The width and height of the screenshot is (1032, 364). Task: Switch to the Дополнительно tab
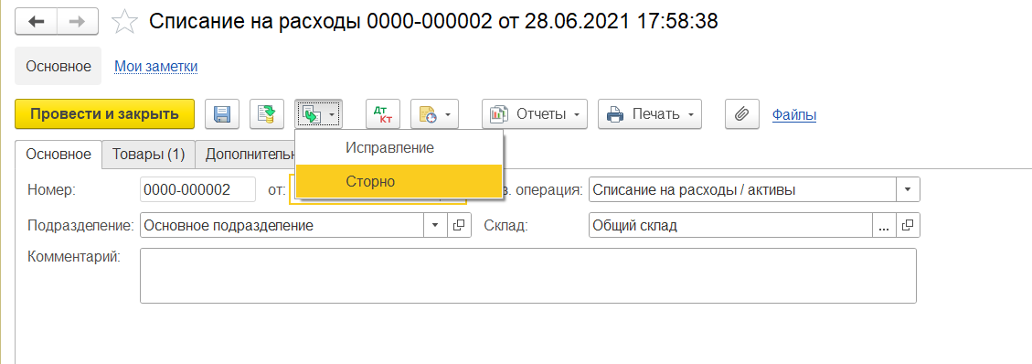(x=246, y=155)
